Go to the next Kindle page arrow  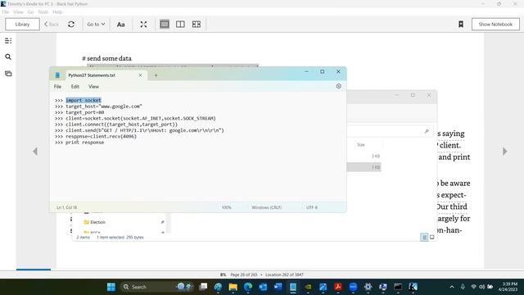tap(505, 152)
